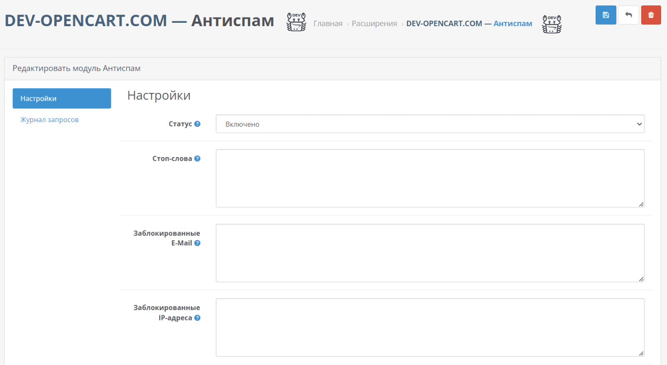Focus the Заблокированные E-Mail text area
This screenshot has width=667, height=365.
(x=430, y=253)
